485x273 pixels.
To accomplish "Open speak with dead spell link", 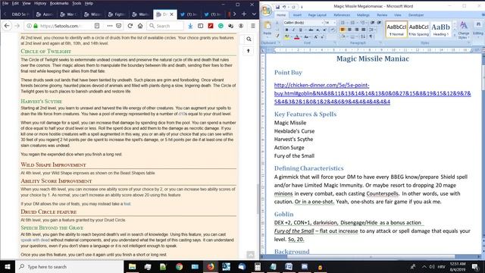I will [35, 240].
